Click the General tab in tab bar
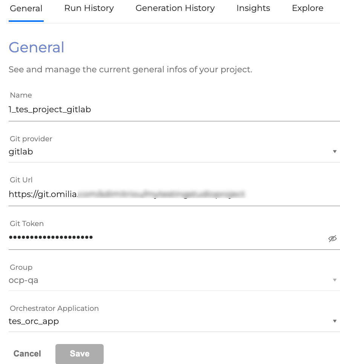Viewport: 340px width, 364px height. click(26, 9)
